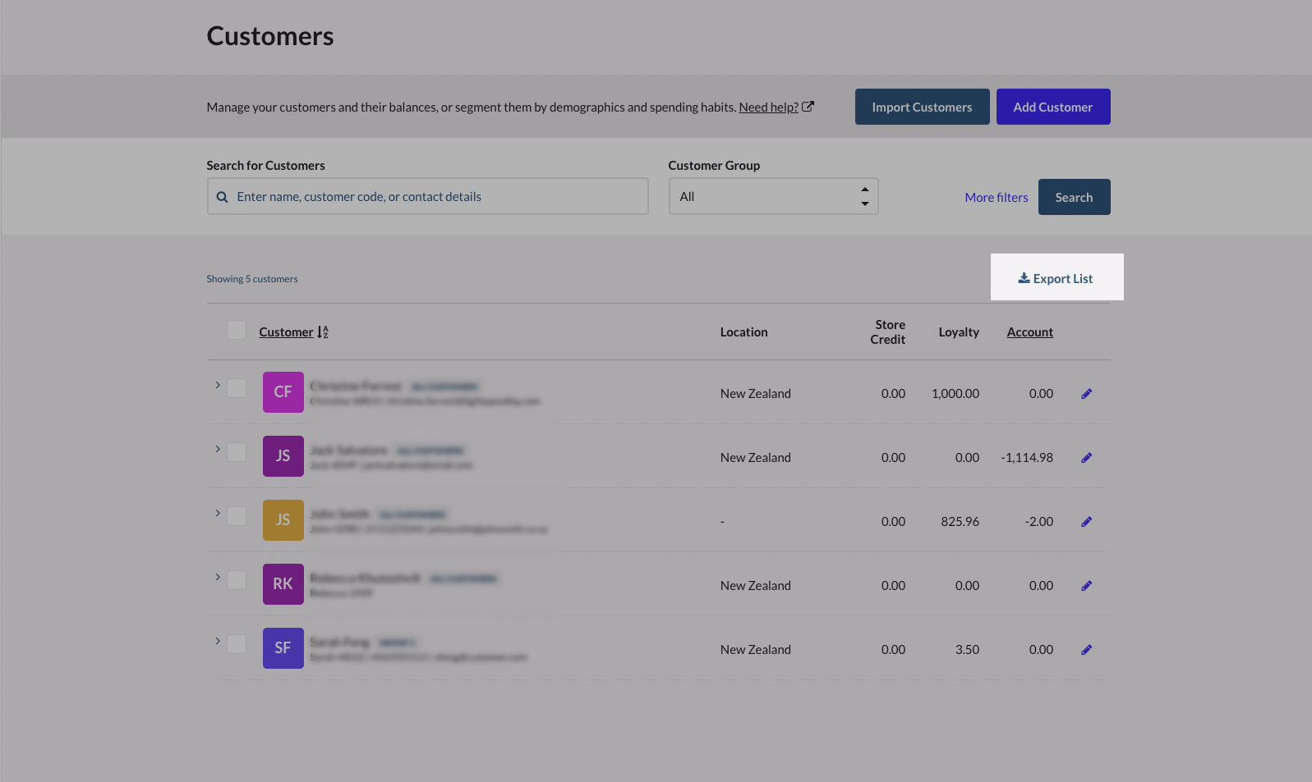Click the loyalty value 1,000.00
The width and height of the screenshot is (1312, 782).
[x=955, y=394]
